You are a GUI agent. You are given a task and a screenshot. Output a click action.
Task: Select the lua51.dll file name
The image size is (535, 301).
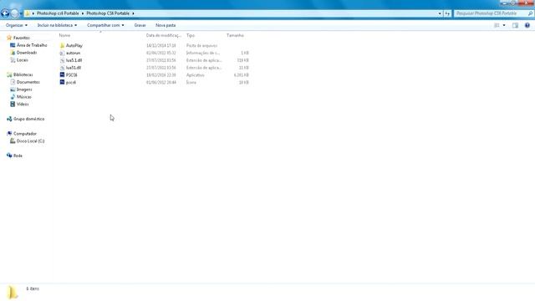(74, 68)
